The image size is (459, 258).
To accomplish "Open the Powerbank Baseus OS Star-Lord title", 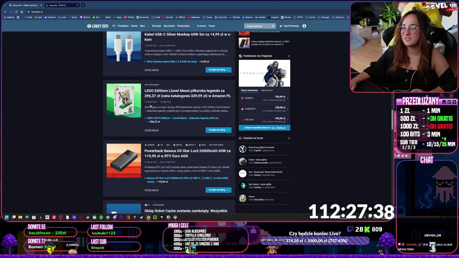I will click(188, 153).
